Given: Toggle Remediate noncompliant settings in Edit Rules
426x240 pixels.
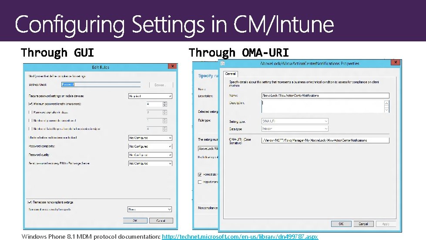Looking at the screenshot, I should (x=30, y=202).
